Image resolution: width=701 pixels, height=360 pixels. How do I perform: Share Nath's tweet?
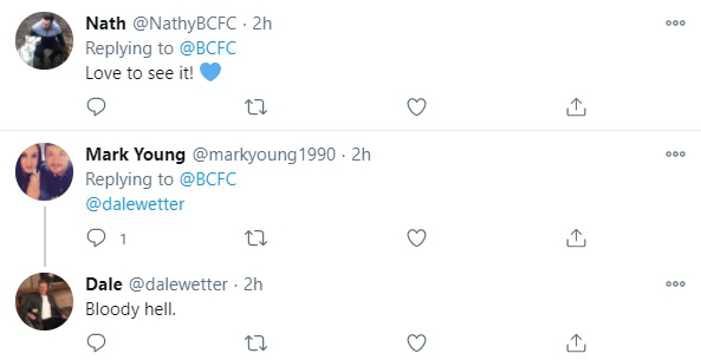(x=576, y=107)
